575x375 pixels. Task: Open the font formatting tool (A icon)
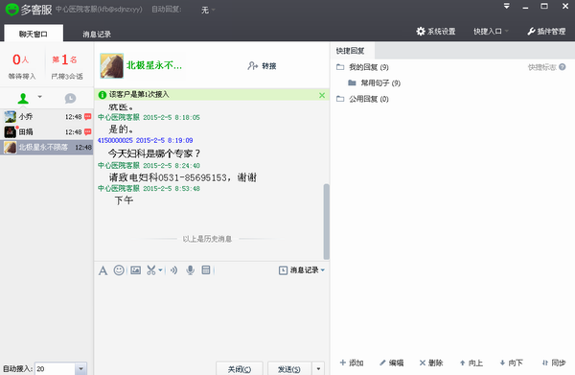tap(103, 270)
